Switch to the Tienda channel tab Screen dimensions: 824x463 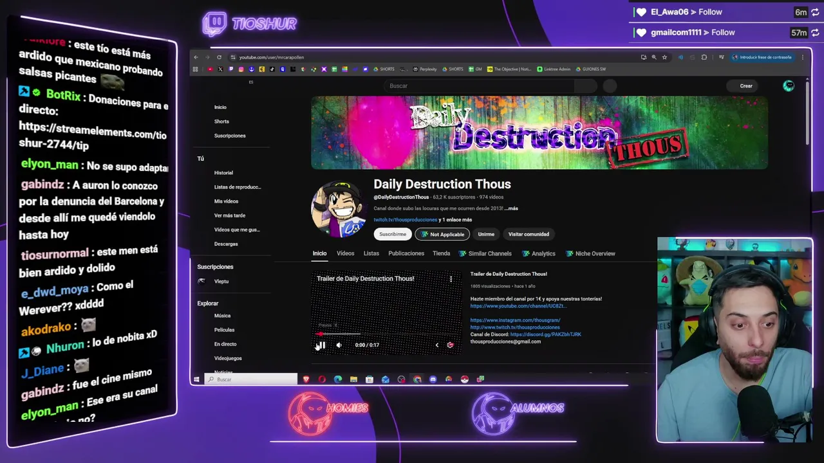click(442, 253)
